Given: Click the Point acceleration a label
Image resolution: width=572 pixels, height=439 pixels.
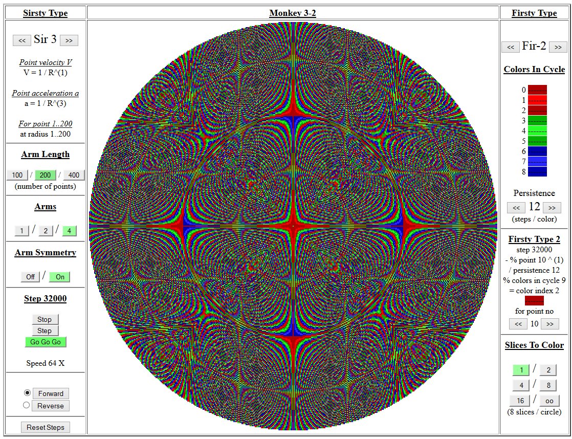Looking at the screenshot, I should [x=45, y=93].
